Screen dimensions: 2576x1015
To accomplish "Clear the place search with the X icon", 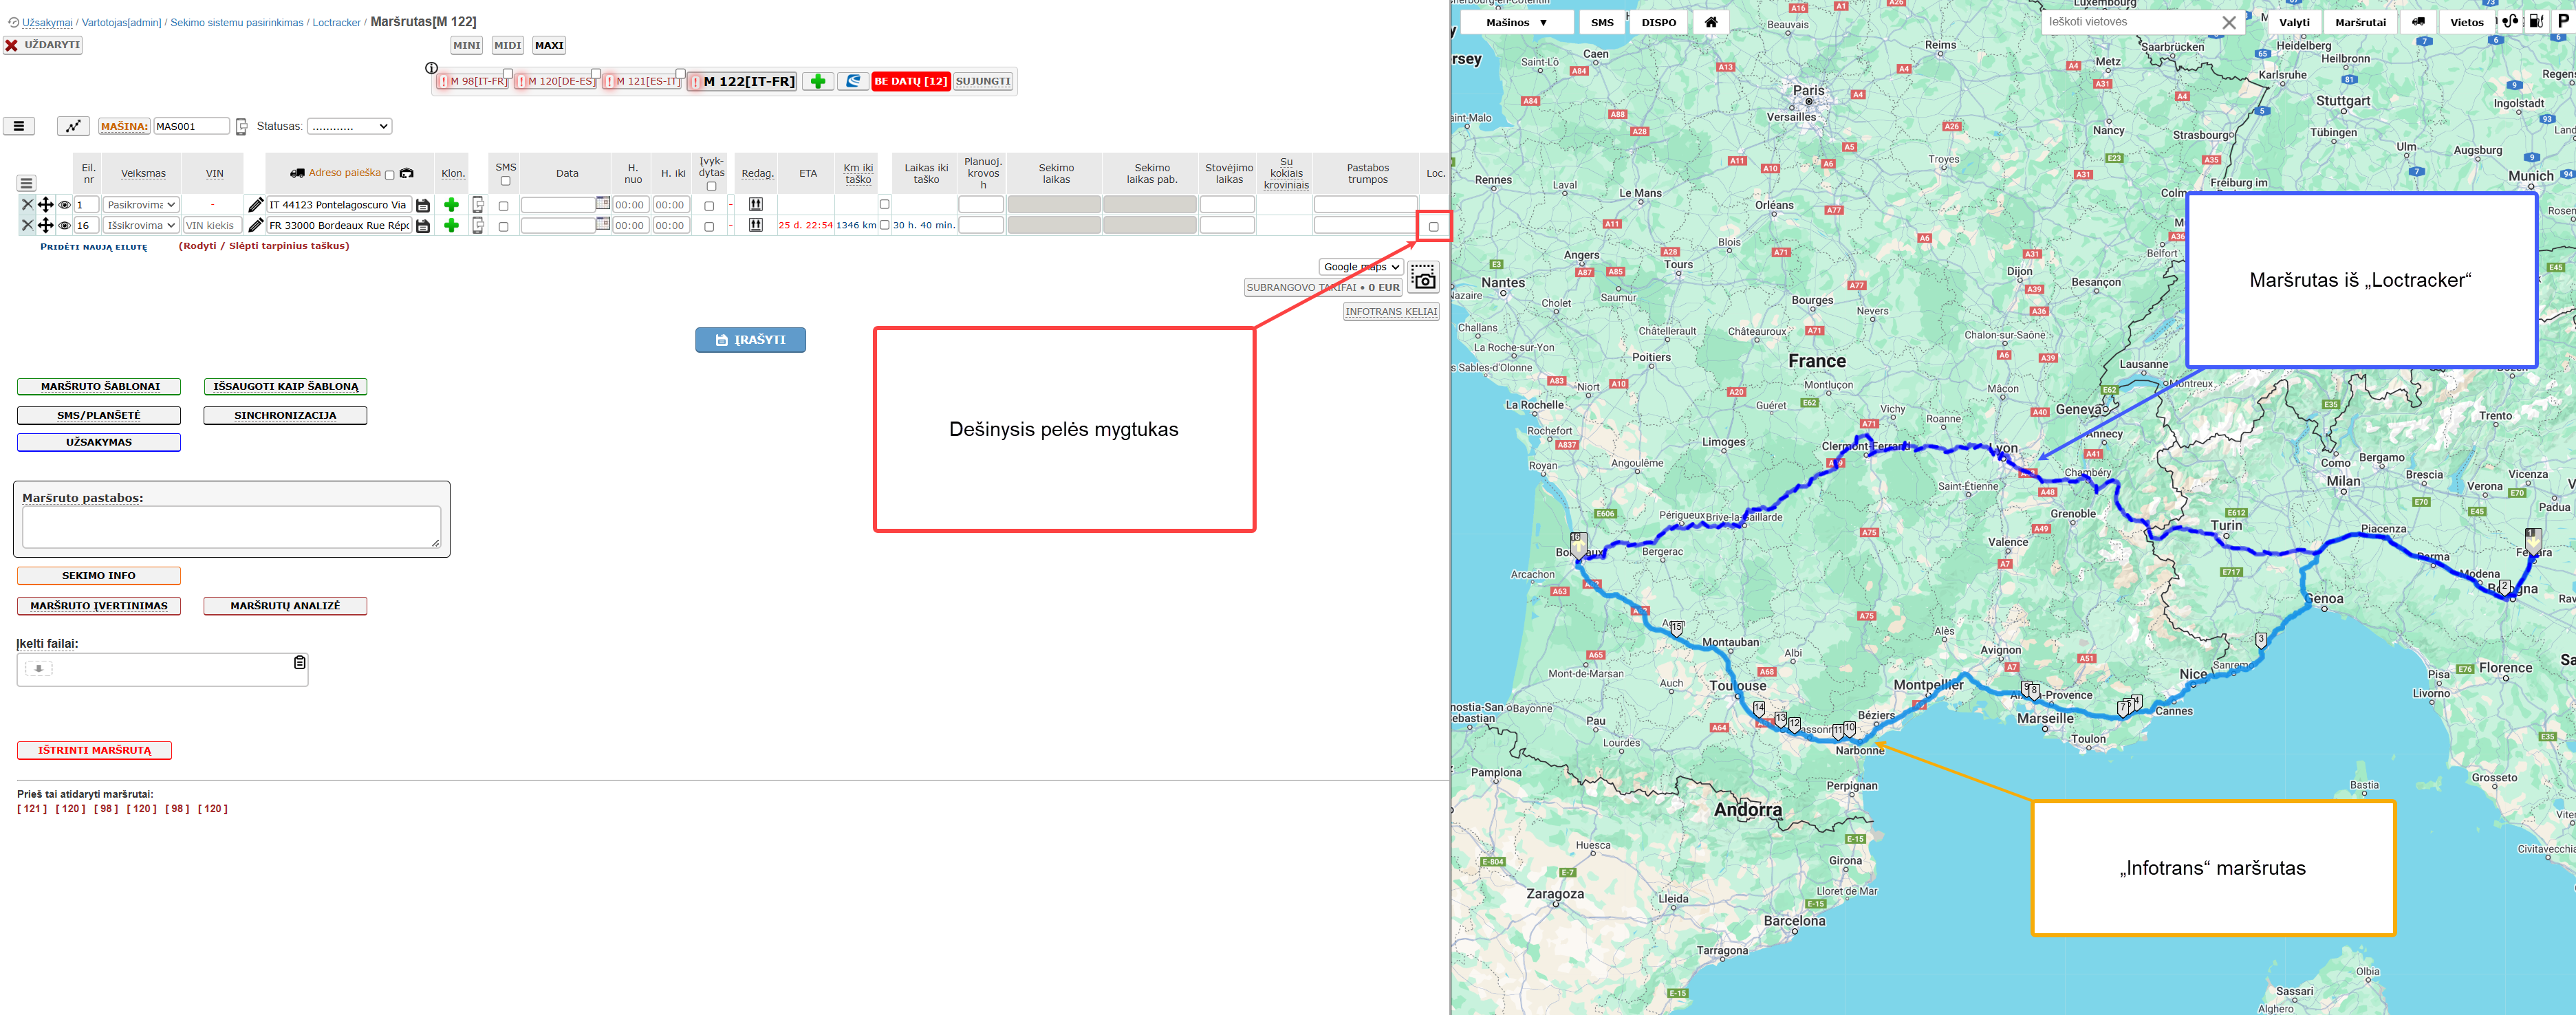I will [2229, 22].
